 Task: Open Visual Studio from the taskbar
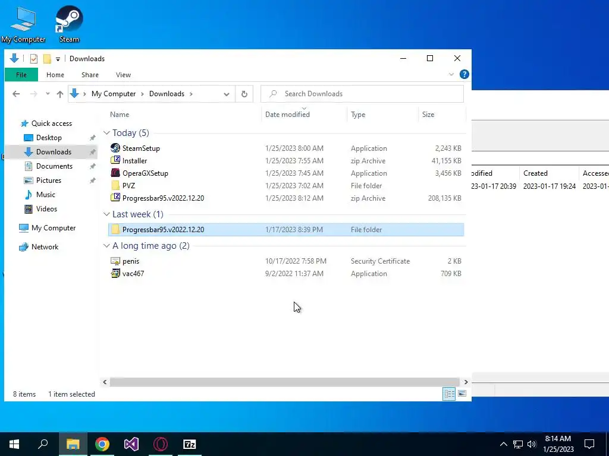pyautogui.click(x=131, y=444)
